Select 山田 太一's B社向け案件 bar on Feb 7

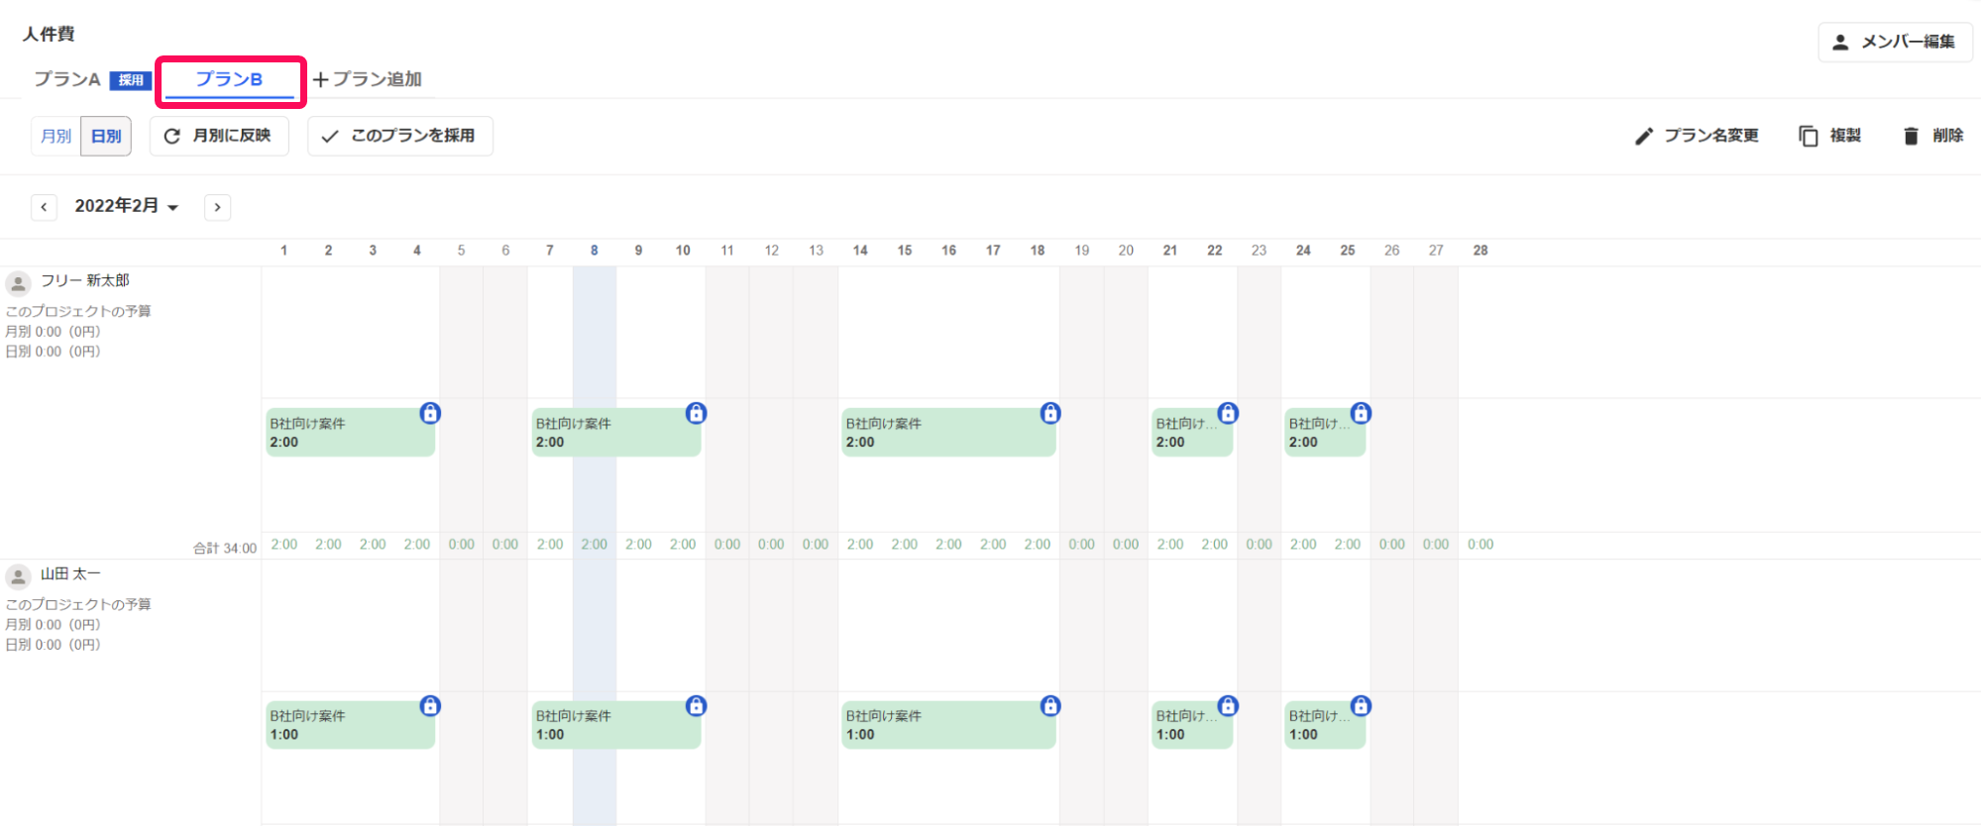tap(615, 725)
